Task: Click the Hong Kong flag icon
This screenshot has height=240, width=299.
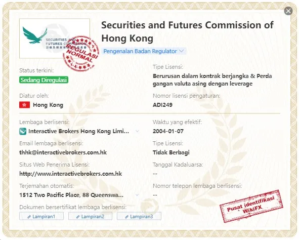Action: pyautogui.click(x=25, y=105)
